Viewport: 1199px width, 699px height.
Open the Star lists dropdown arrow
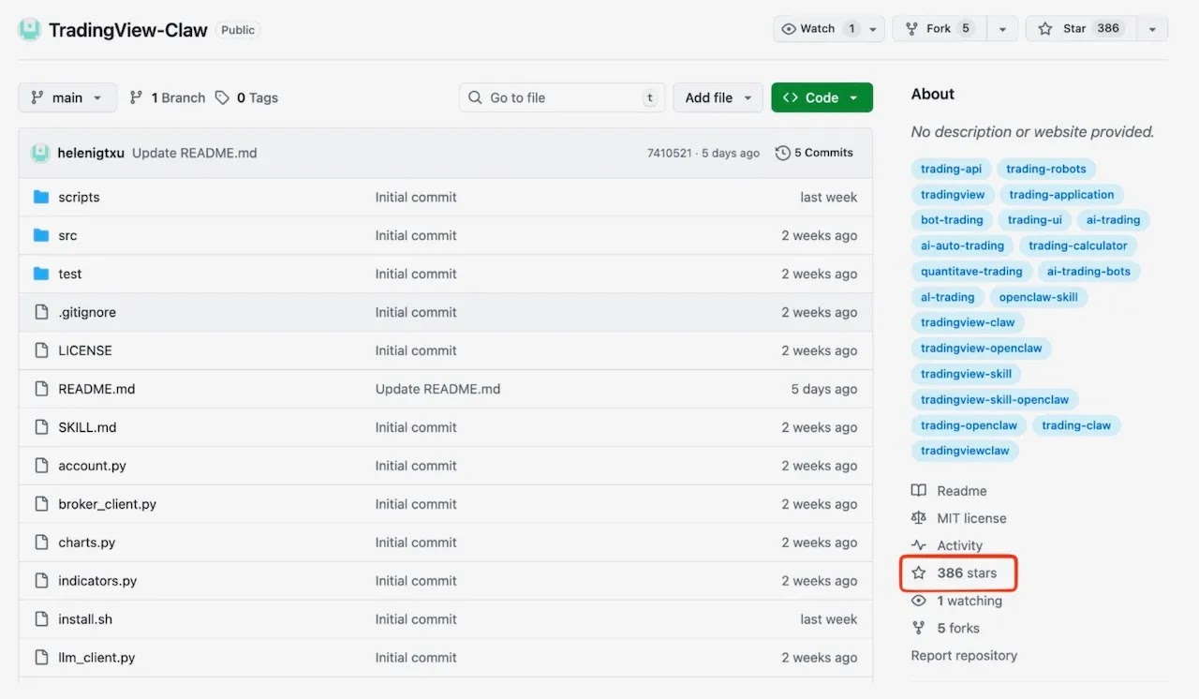pyautogui.click(x=1152, y=29)
